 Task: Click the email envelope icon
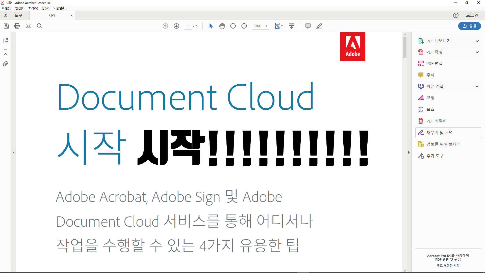(29, 26)
